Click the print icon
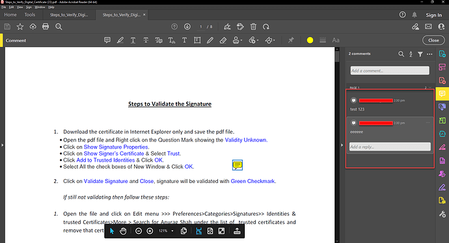Image resolution: width=449 pixels, height=243 pixels. (46, 27)
